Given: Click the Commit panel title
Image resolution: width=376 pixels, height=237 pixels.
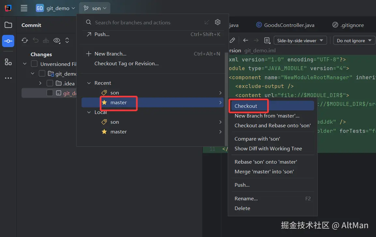Looking at the screenshot, I should click(x=31, y=25).
